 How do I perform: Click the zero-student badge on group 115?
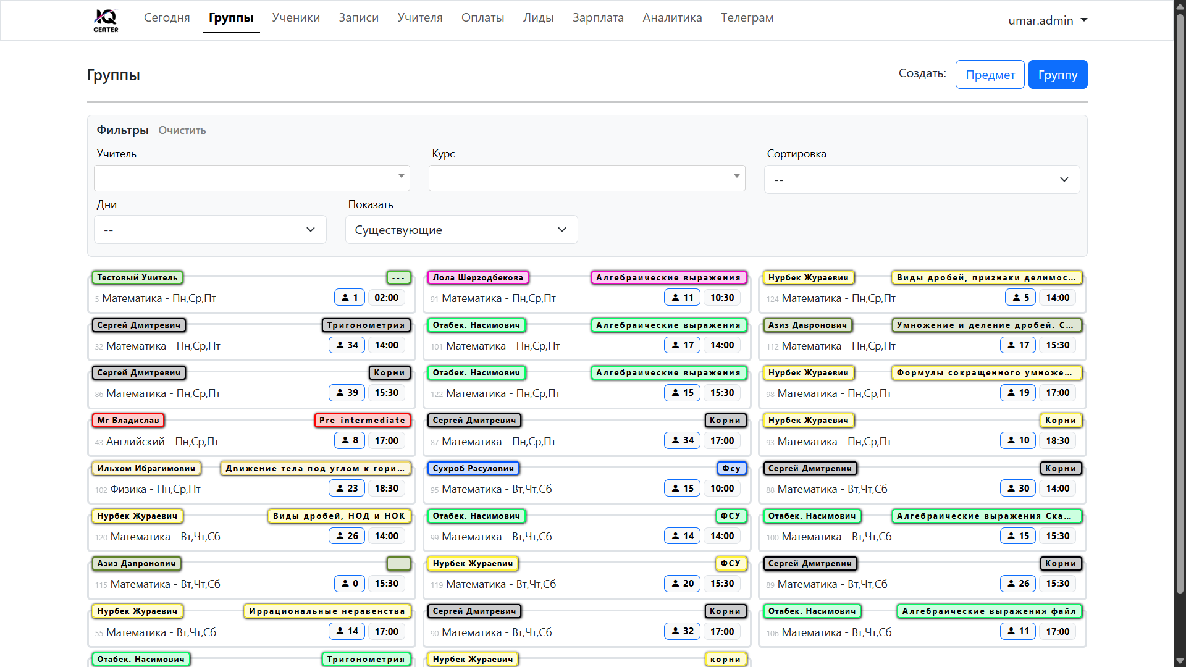click(x=349, y=584)
